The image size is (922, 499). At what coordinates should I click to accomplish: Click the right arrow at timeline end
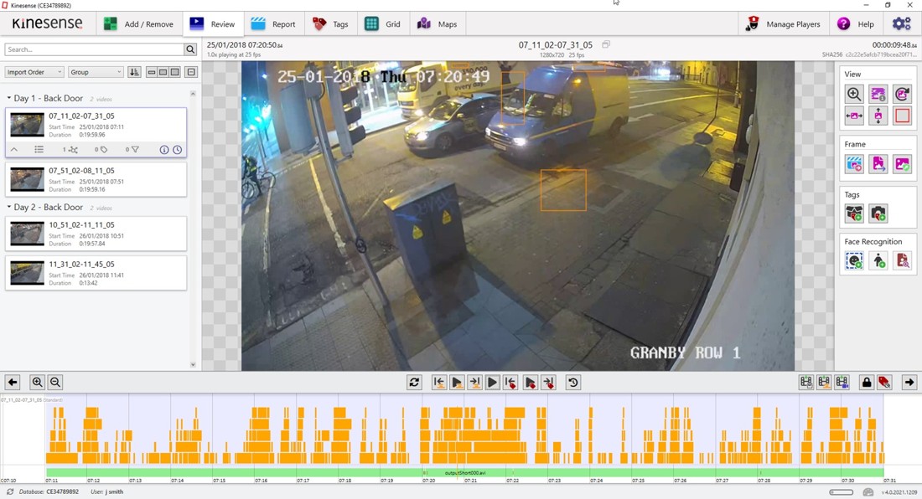point(909,382)
